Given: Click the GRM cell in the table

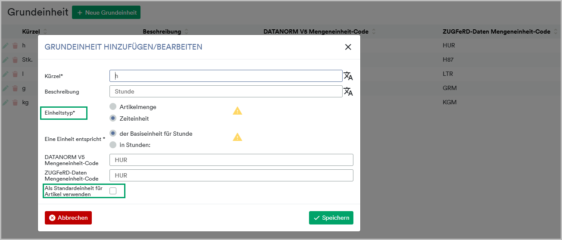Looking at the screenshot, I should (450, 88).
